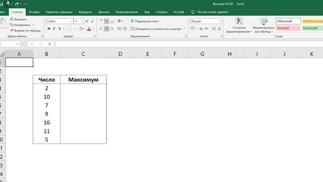Click the Redo arrow in the quick access toolbar
Image resolution: width=323 pixels, height=182 pixels.
tap(17, 4)
